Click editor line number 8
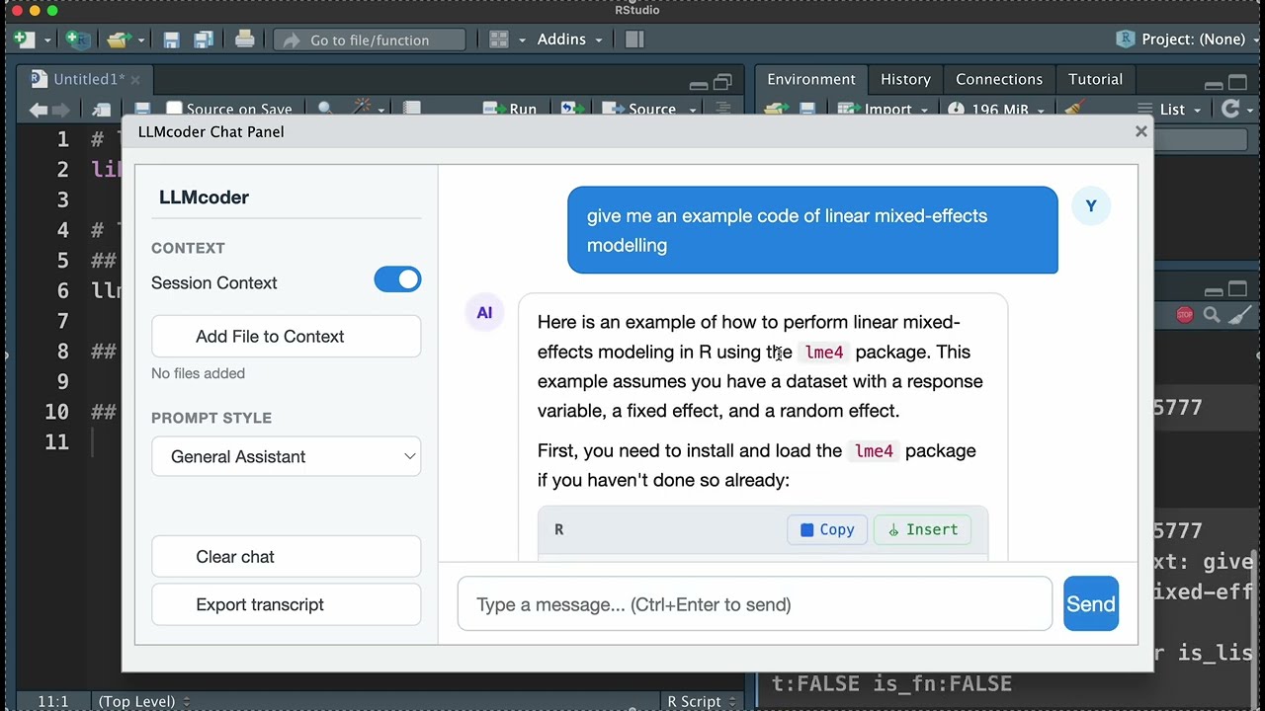Image resolution: width=1265 pixels, height=711 pixels. pos(62,351)
